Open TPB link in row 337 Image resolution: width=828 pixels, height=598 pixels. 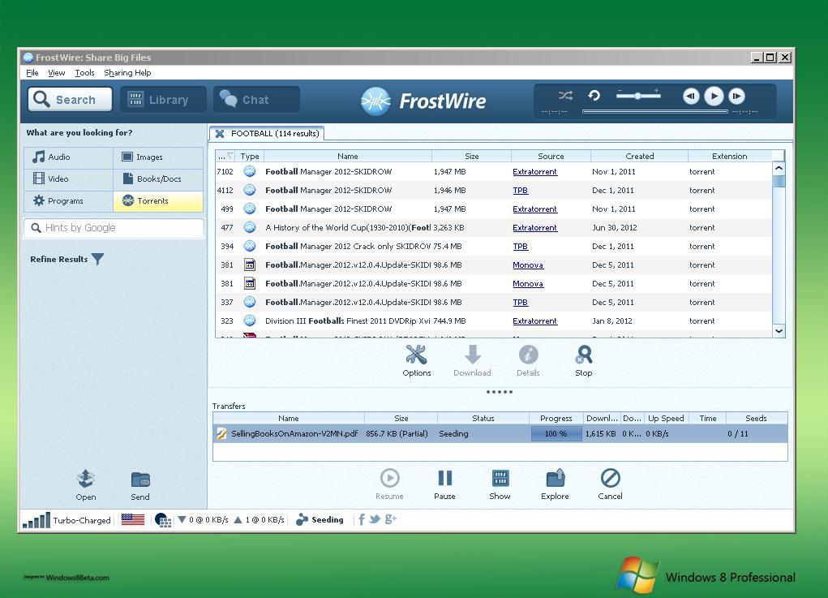click(x=520, y=302)
